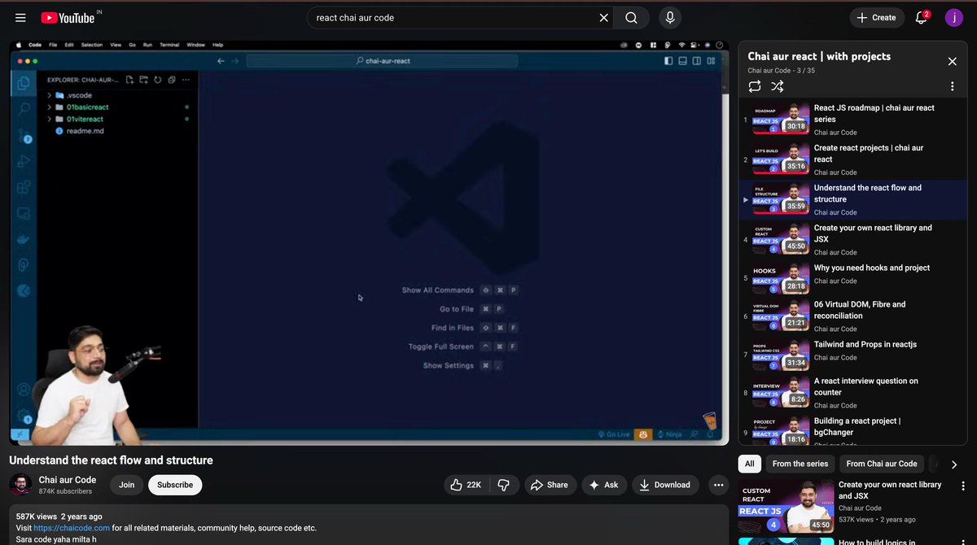
Task: Click the Join button
Action: click(x=127, y=485)
